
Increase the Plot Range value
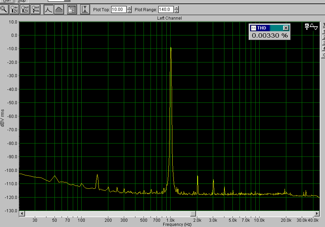click(176, 8)
